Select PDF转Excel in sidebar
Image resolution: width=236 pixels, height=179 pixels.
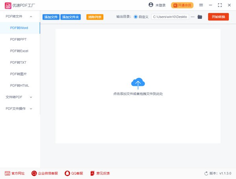pyautogui.click(x=19, y=51)
